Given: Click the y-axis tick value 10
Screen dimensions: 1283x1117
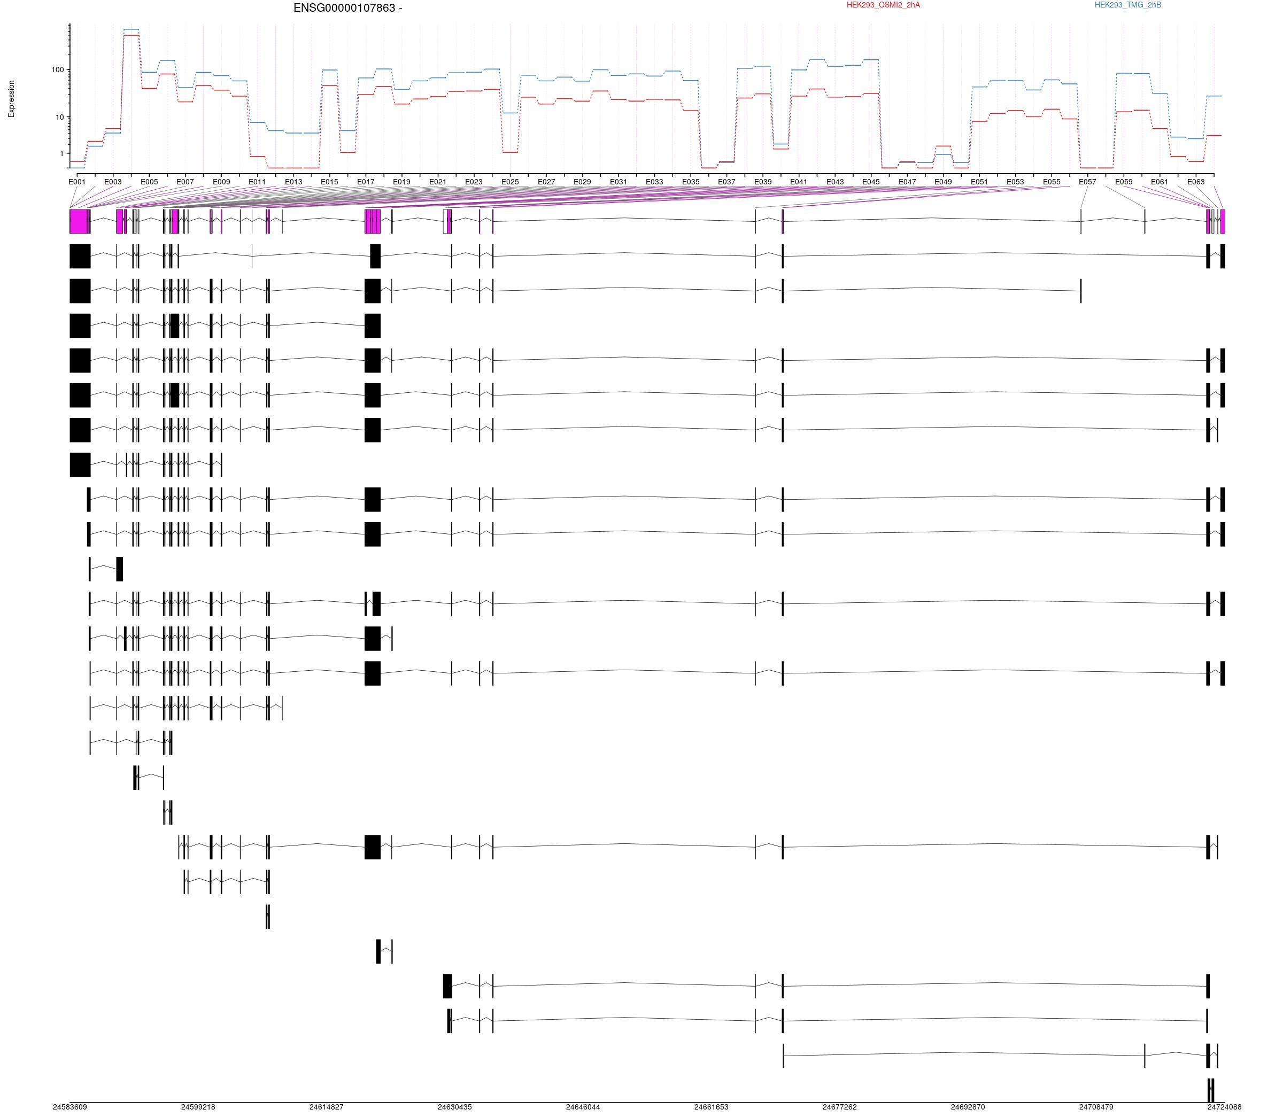Looking at the screenshot, I should [x=60, y=117].
